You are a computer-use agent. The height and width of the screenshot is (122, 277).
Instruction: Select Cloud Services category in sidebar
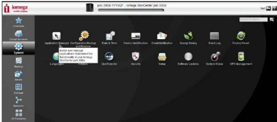[x=18, y=35]
